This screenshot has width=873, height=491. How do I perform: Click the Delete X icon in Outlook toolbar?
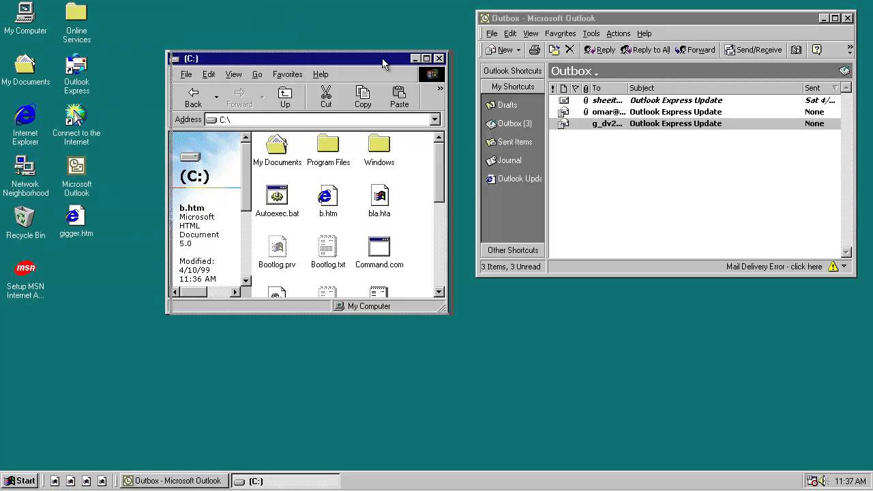pos(569,50)
